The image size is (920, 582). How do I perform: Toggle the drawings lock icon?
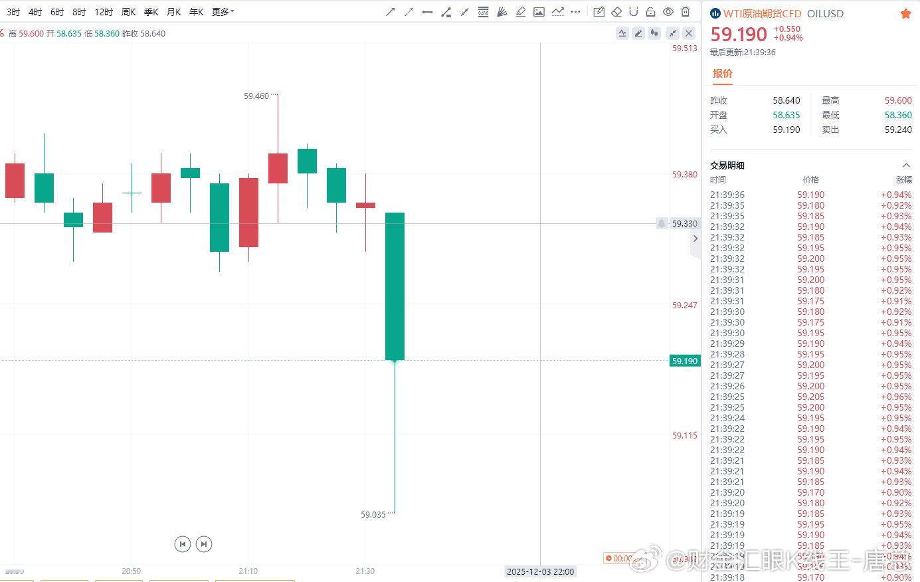click(x=651, y=12)
